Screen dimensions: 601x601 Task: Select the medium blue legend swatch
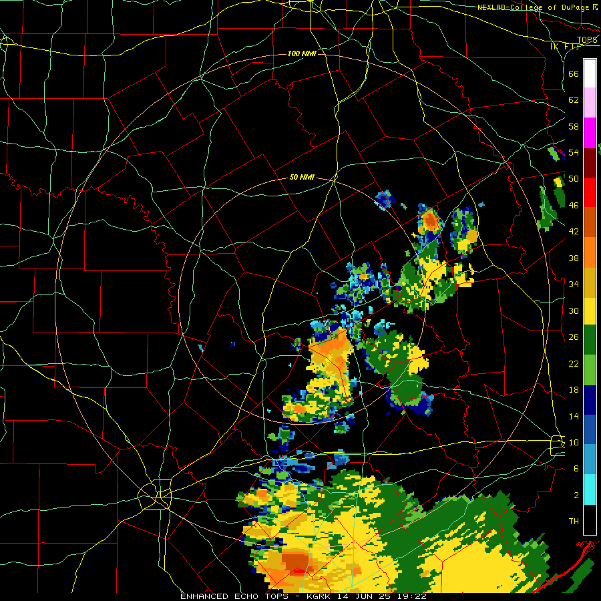point(590,431)
